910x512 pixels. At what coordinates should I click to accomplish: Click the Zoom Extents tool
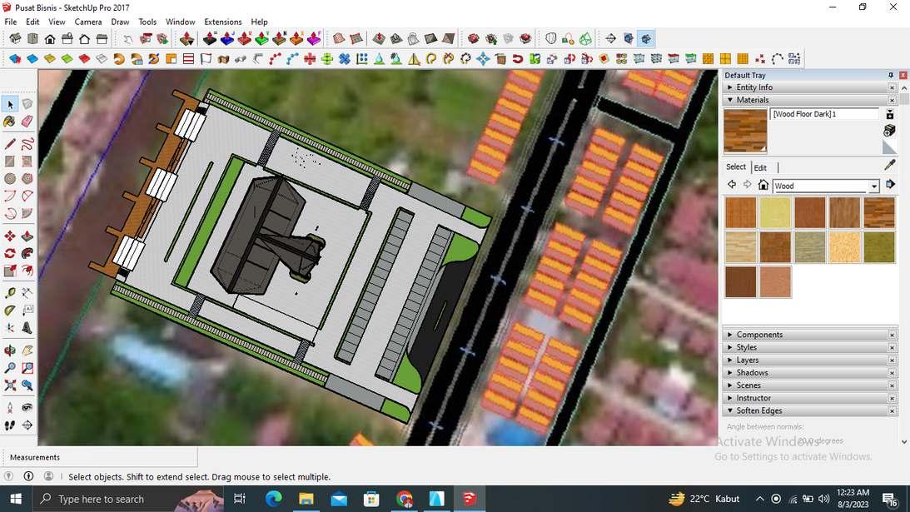pyautogui.click(x=10, y=385)
